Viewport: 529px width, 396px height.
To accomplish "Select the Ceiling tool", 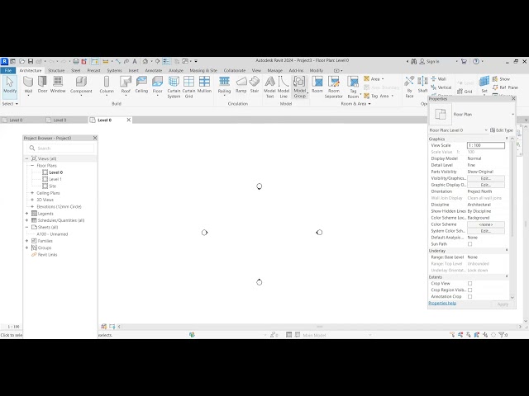I will point(141,84).
